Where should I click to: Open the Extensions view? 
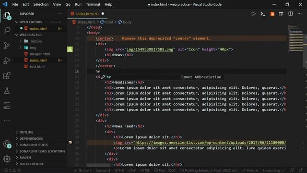(x=7, y=76)
